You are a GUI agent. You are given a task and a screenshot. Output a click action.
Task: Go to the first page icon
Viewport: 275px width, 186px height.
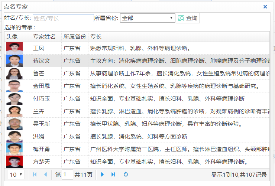click(35, 174)
